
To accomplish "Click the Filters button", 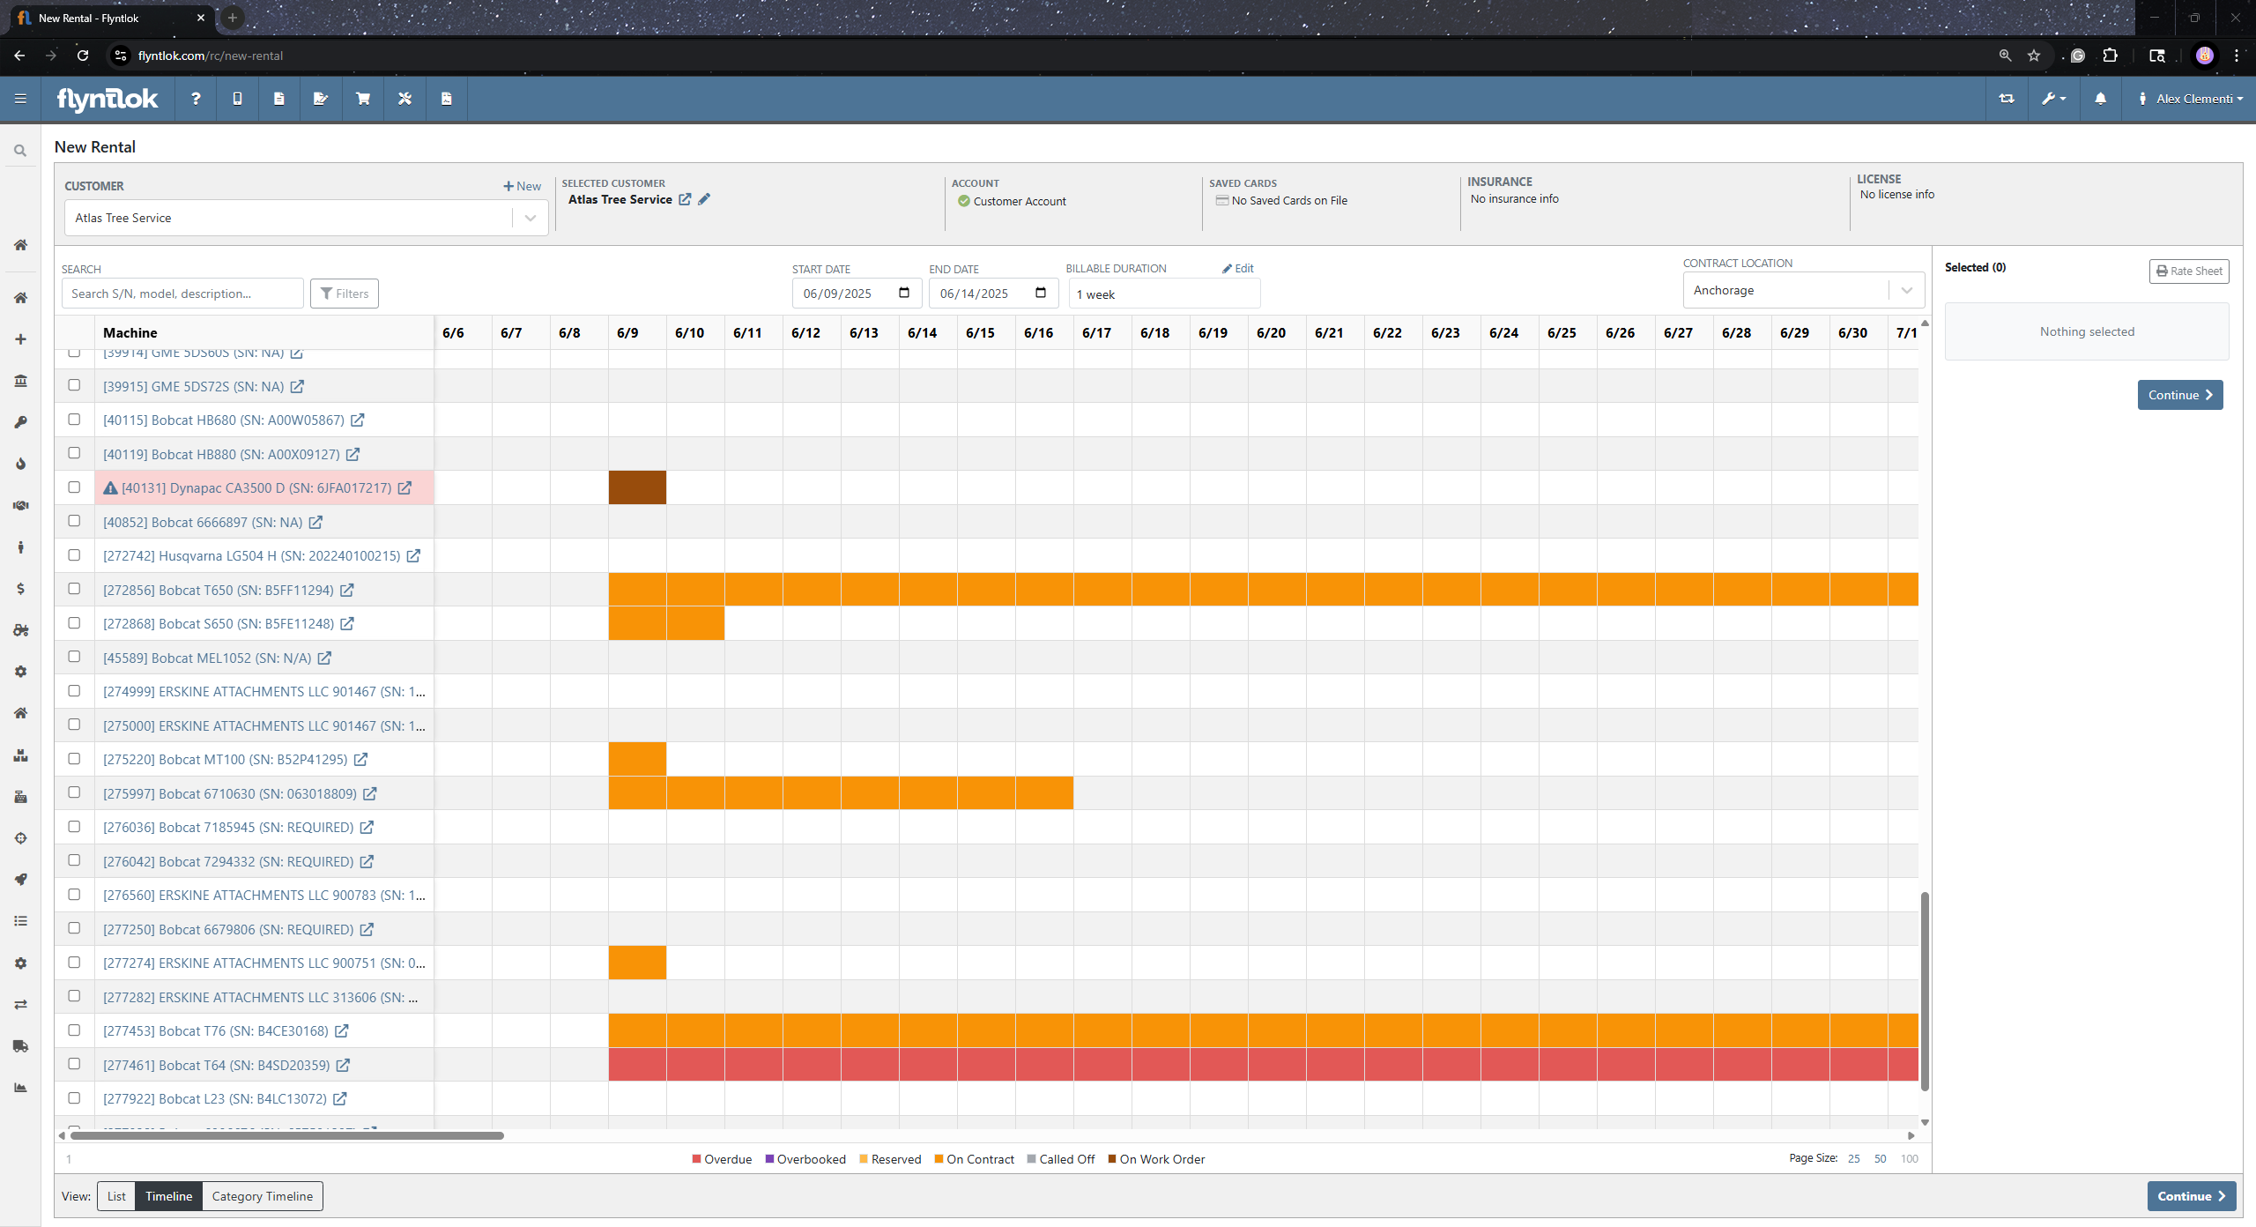I will click(345, 294).
